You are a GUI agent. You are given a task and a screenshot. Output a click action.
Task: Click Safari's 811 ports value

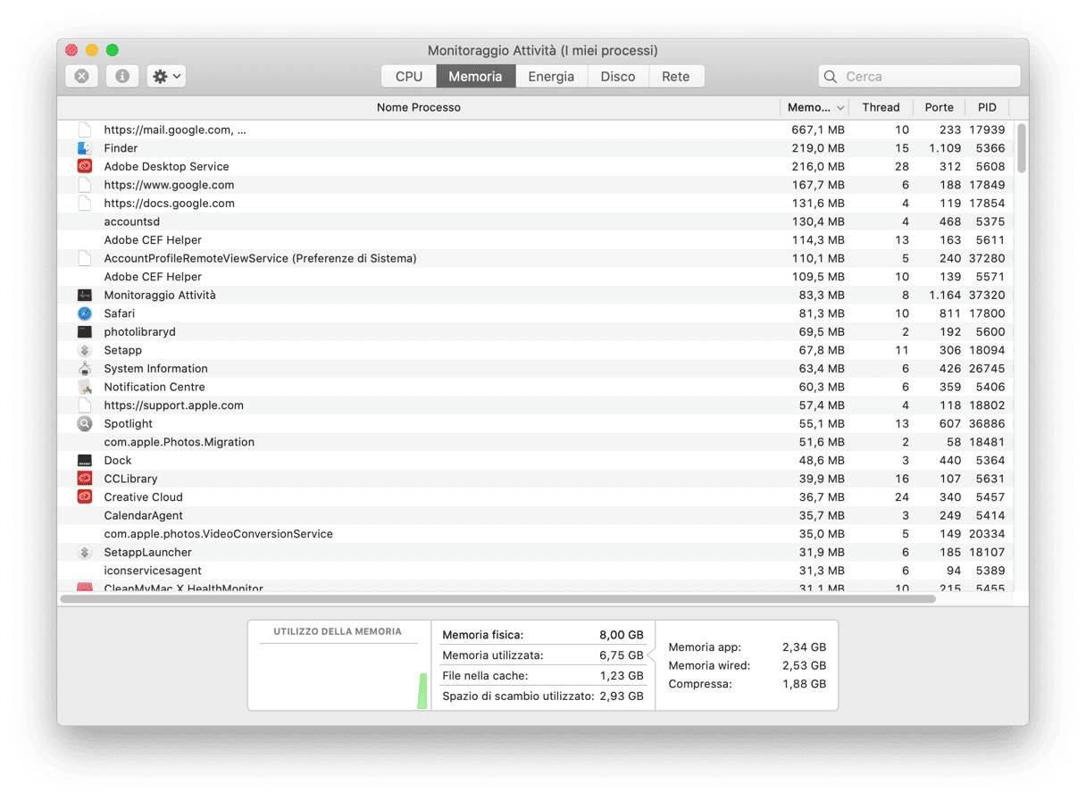[950, 313]
